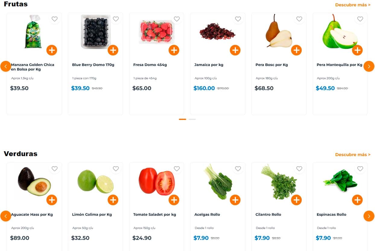Switch to second Frutas carousel page indicator

(192, 119)
